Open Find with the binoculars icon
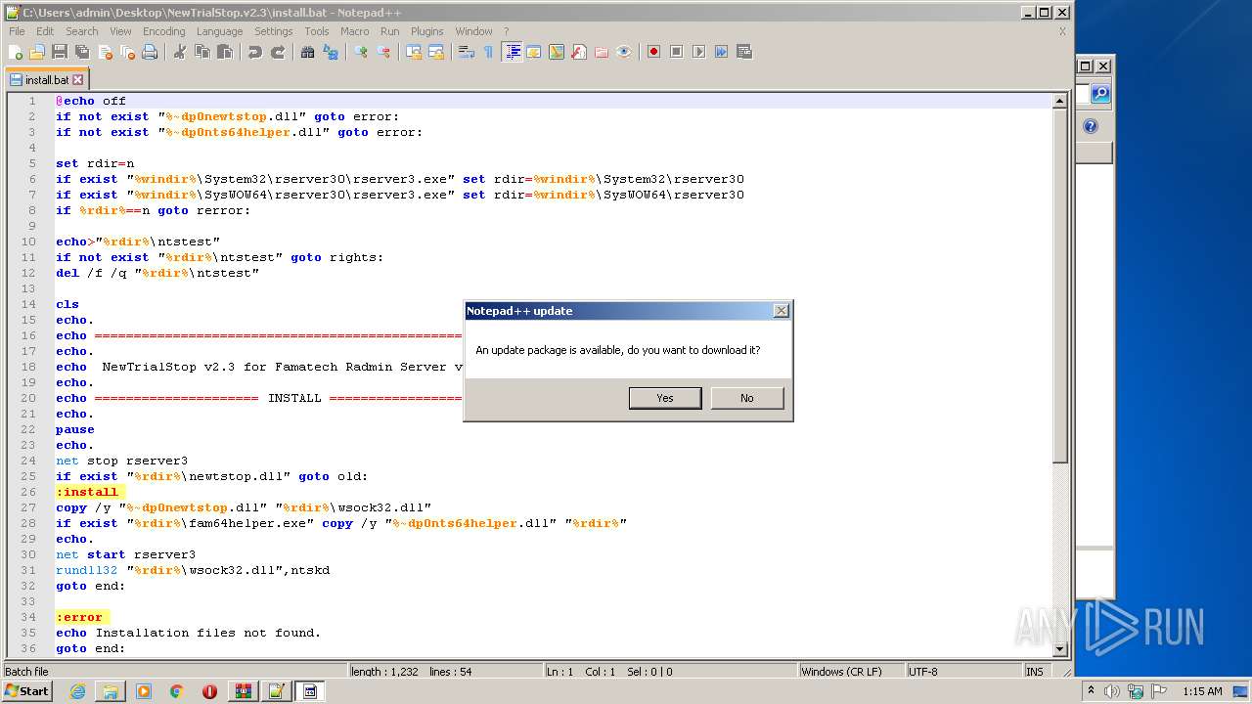This screenshot has width=1252, height=704. tap(308, 52)
